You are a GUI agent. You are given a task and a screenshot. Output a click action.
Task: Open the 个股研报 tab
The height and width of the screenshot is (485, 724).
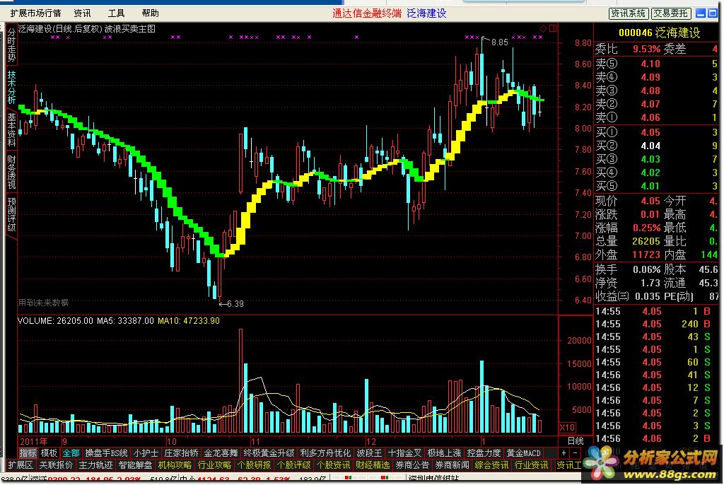click(x=254, y=465)
